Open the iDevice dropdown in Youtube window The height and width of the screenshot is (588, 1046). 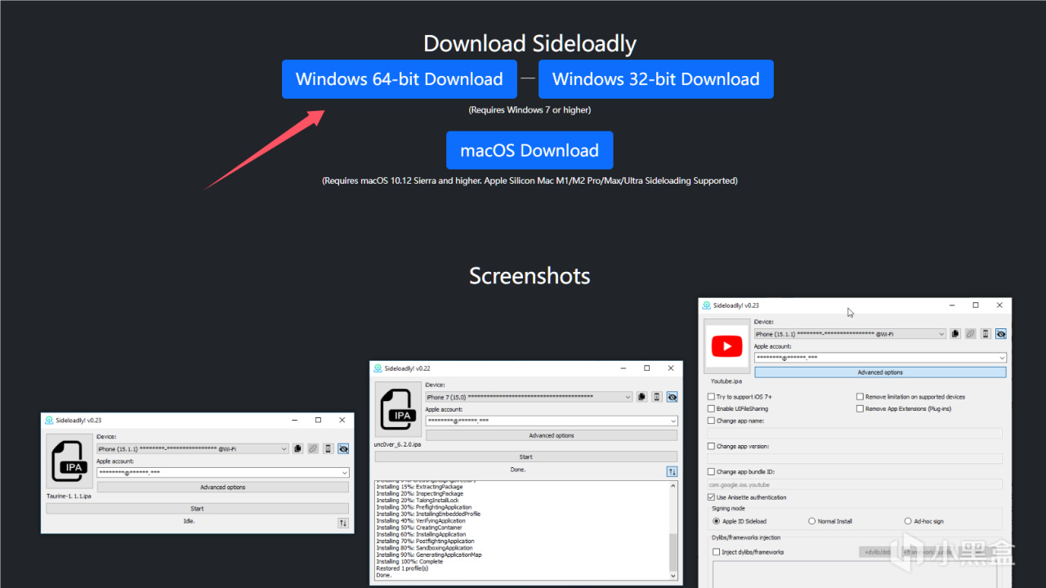(x=850, y=334)
